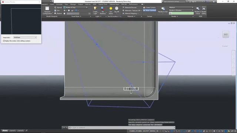Image resolution: width=237 pixels, height=133 pixels.
Task: Open the Render in Window dropdown
Action: coord(181,10)
